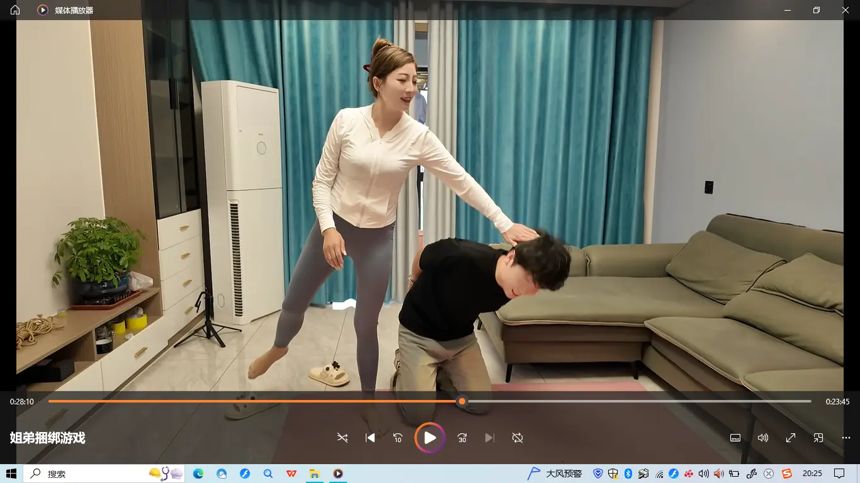
Task: Enter full screen mode
Action: 791,438
